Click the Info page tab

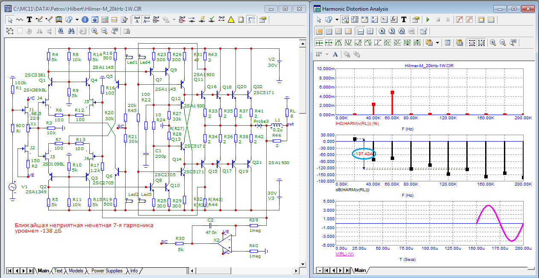tap(134, 271)
